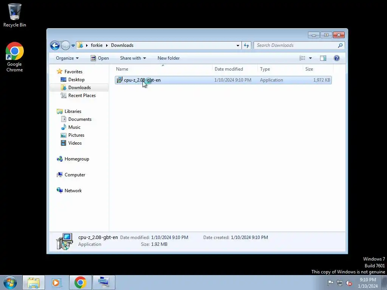Click the 1,972 KB size cell

click(322, 80)
